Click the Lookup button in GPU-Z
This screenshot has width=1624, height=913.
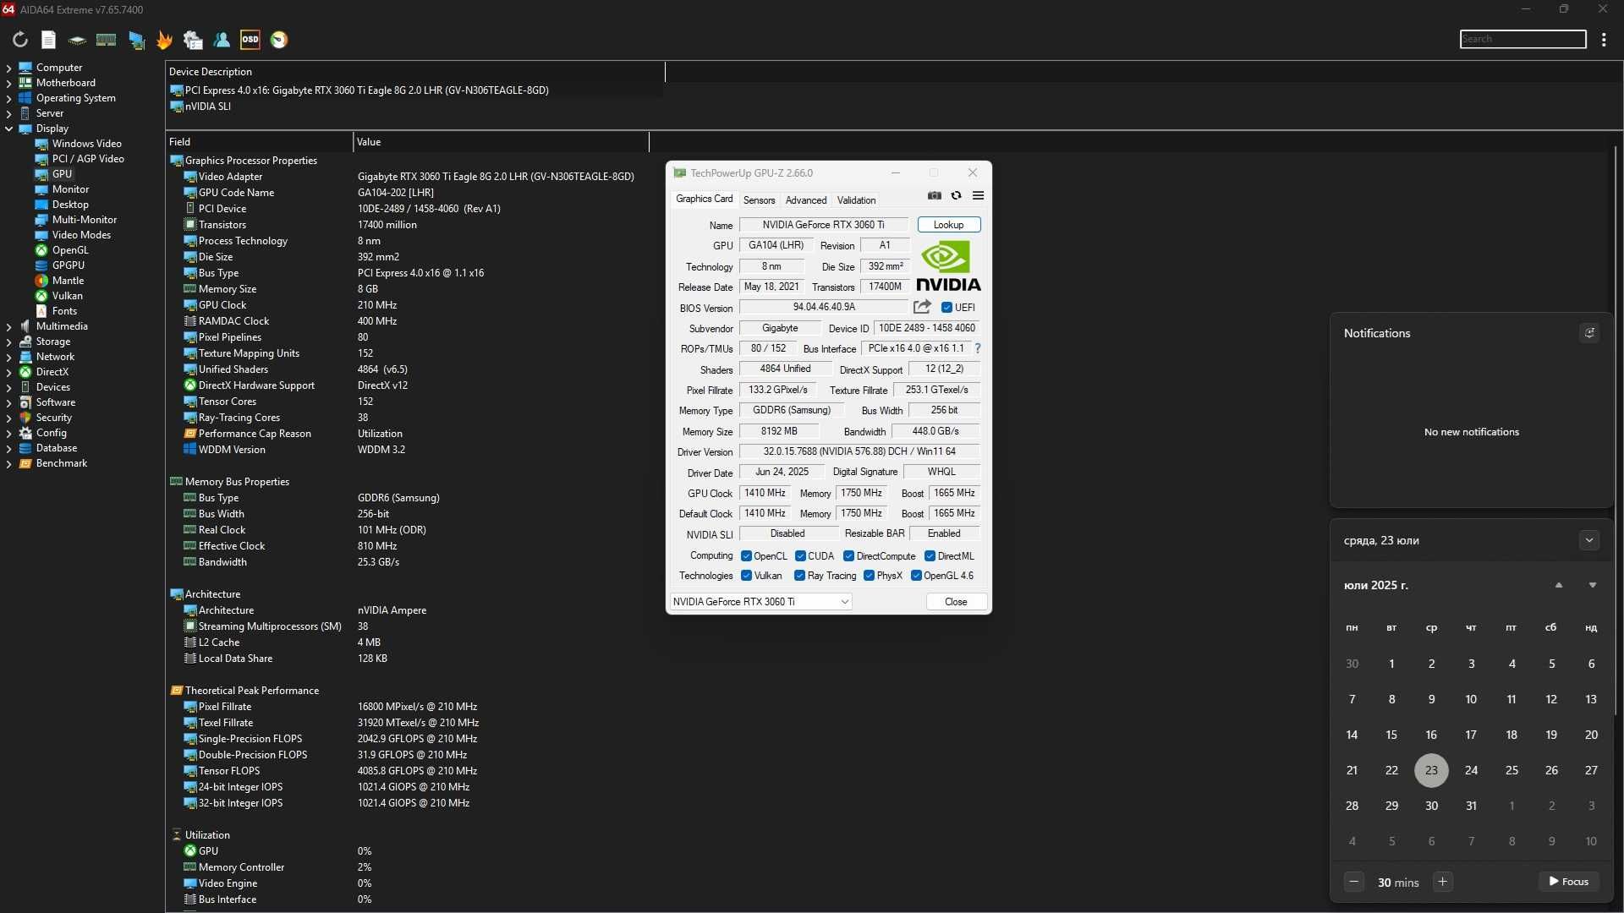tap(948, 225)
